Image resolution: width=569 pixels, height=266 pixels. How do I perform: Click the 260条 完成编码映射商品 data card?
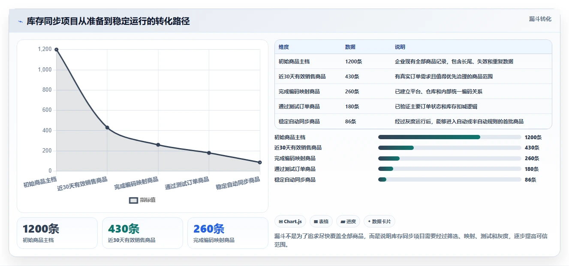click(x=228, y=233)
